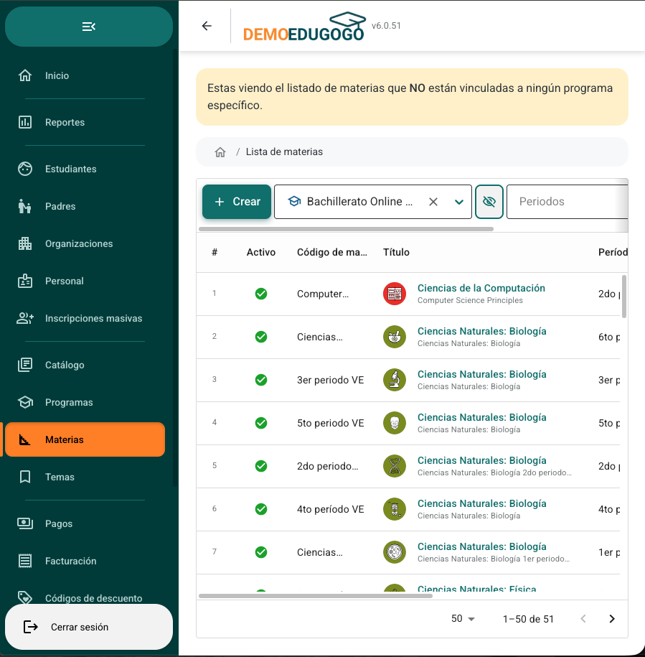This screenshot has height=657, width=645.
Task: Toggle active checkmark for row 7
Action: (x=261, y=552)
